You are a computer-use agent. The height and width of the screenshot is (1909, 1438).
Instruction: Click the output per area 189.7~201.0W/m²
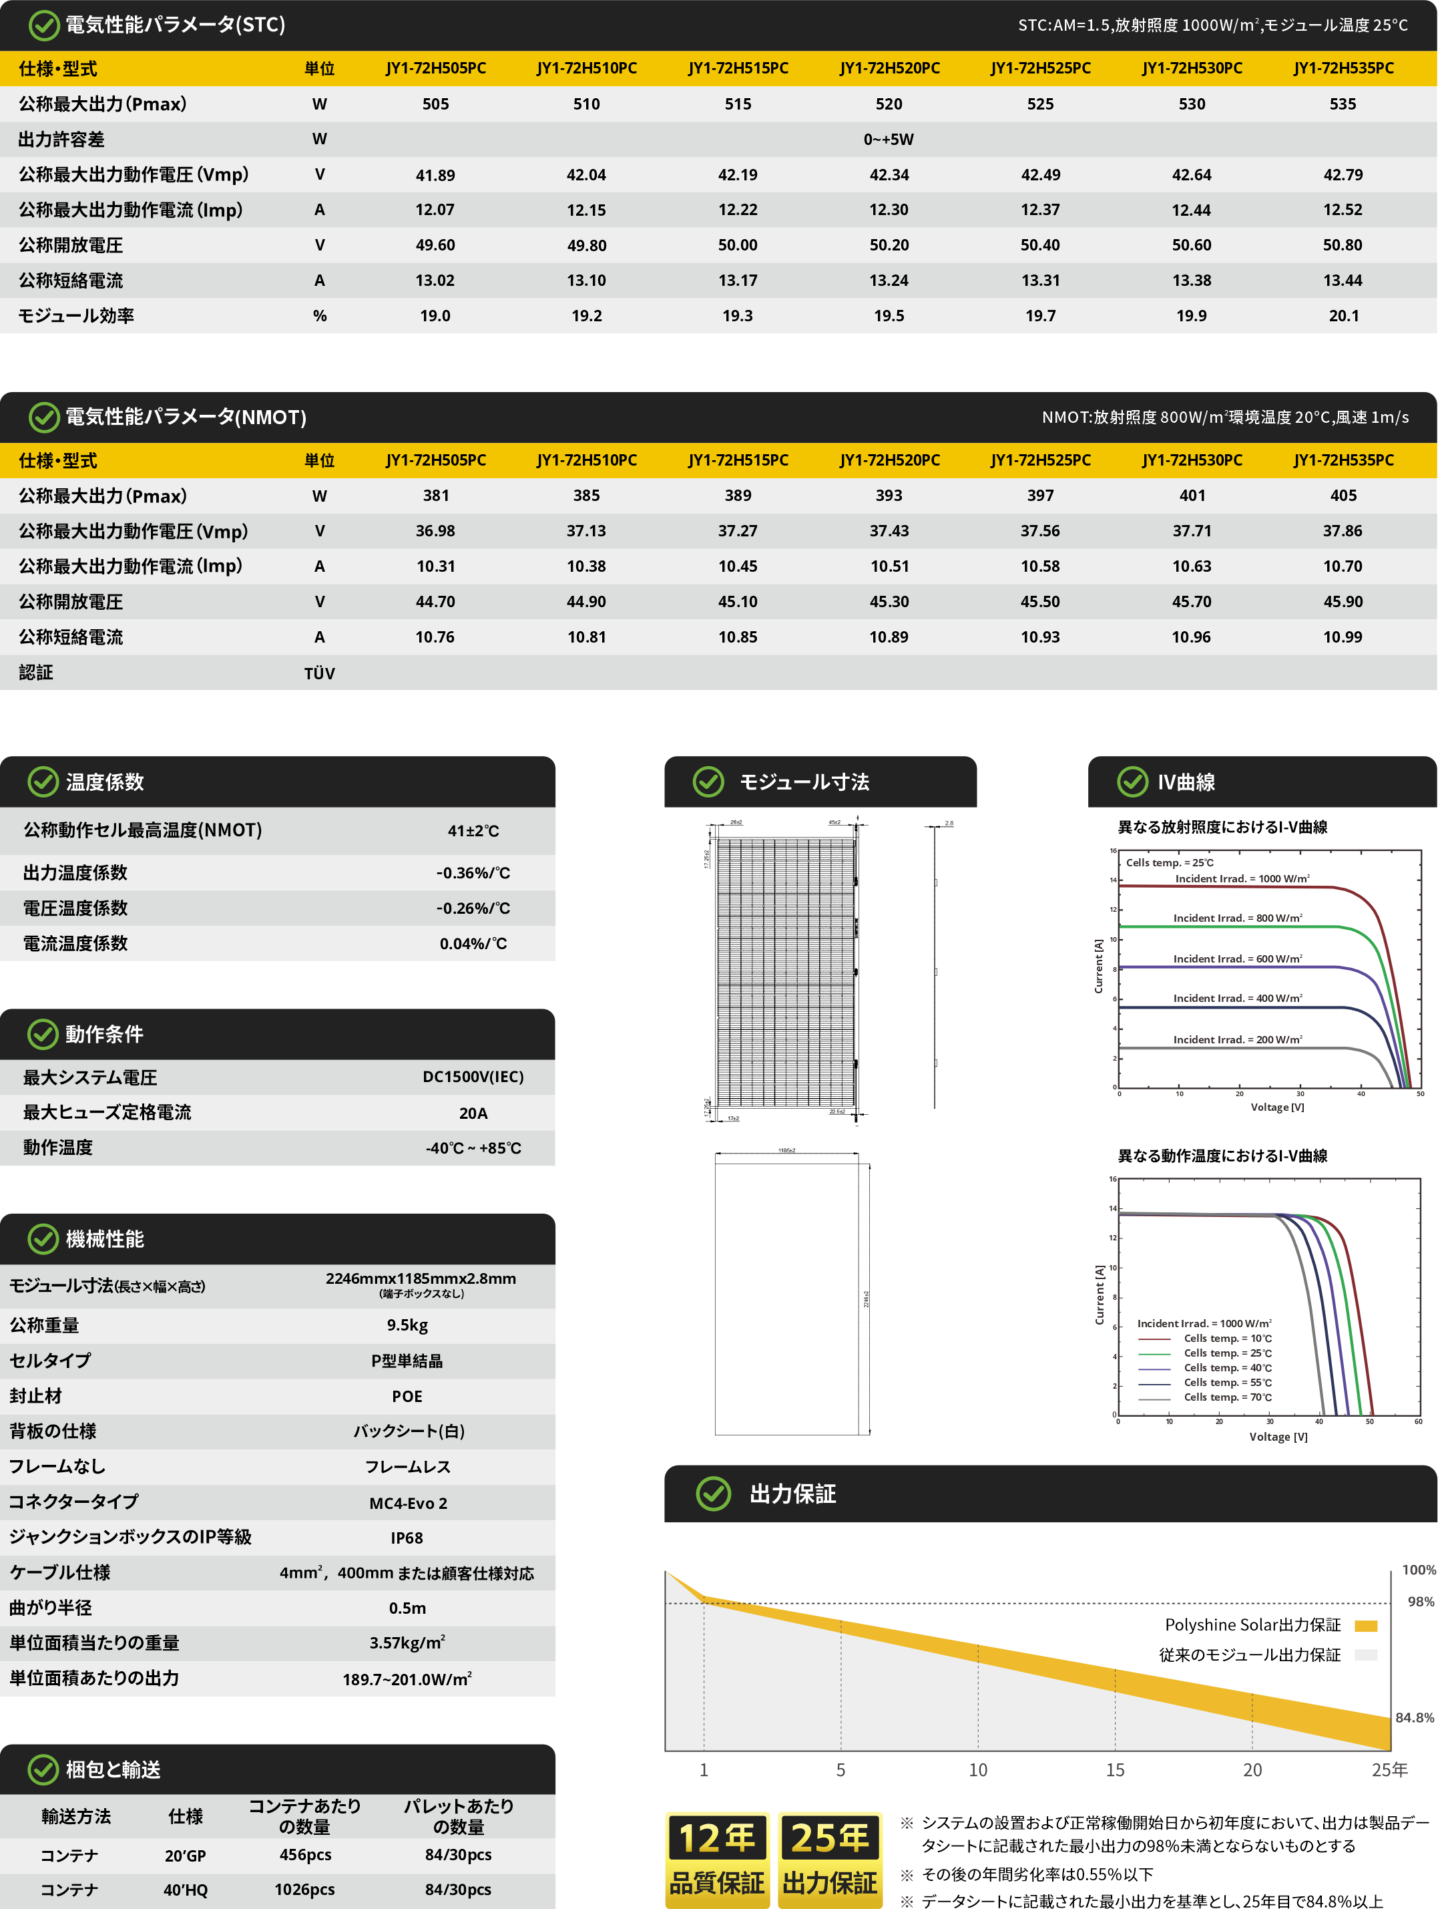(x=407, y=1679)
